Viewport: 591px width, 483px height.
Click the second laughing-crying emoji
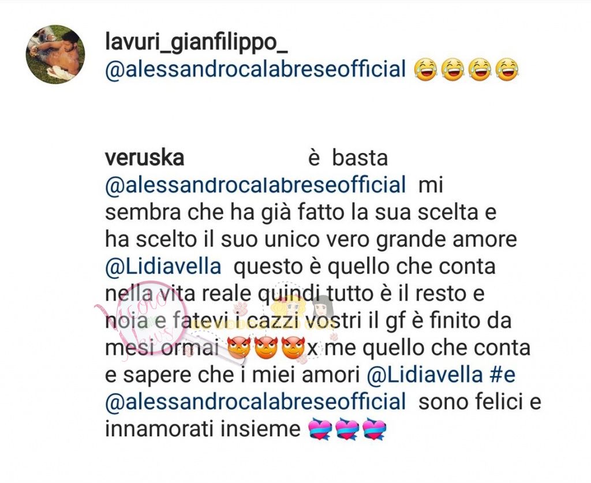(x=452, y=70)
